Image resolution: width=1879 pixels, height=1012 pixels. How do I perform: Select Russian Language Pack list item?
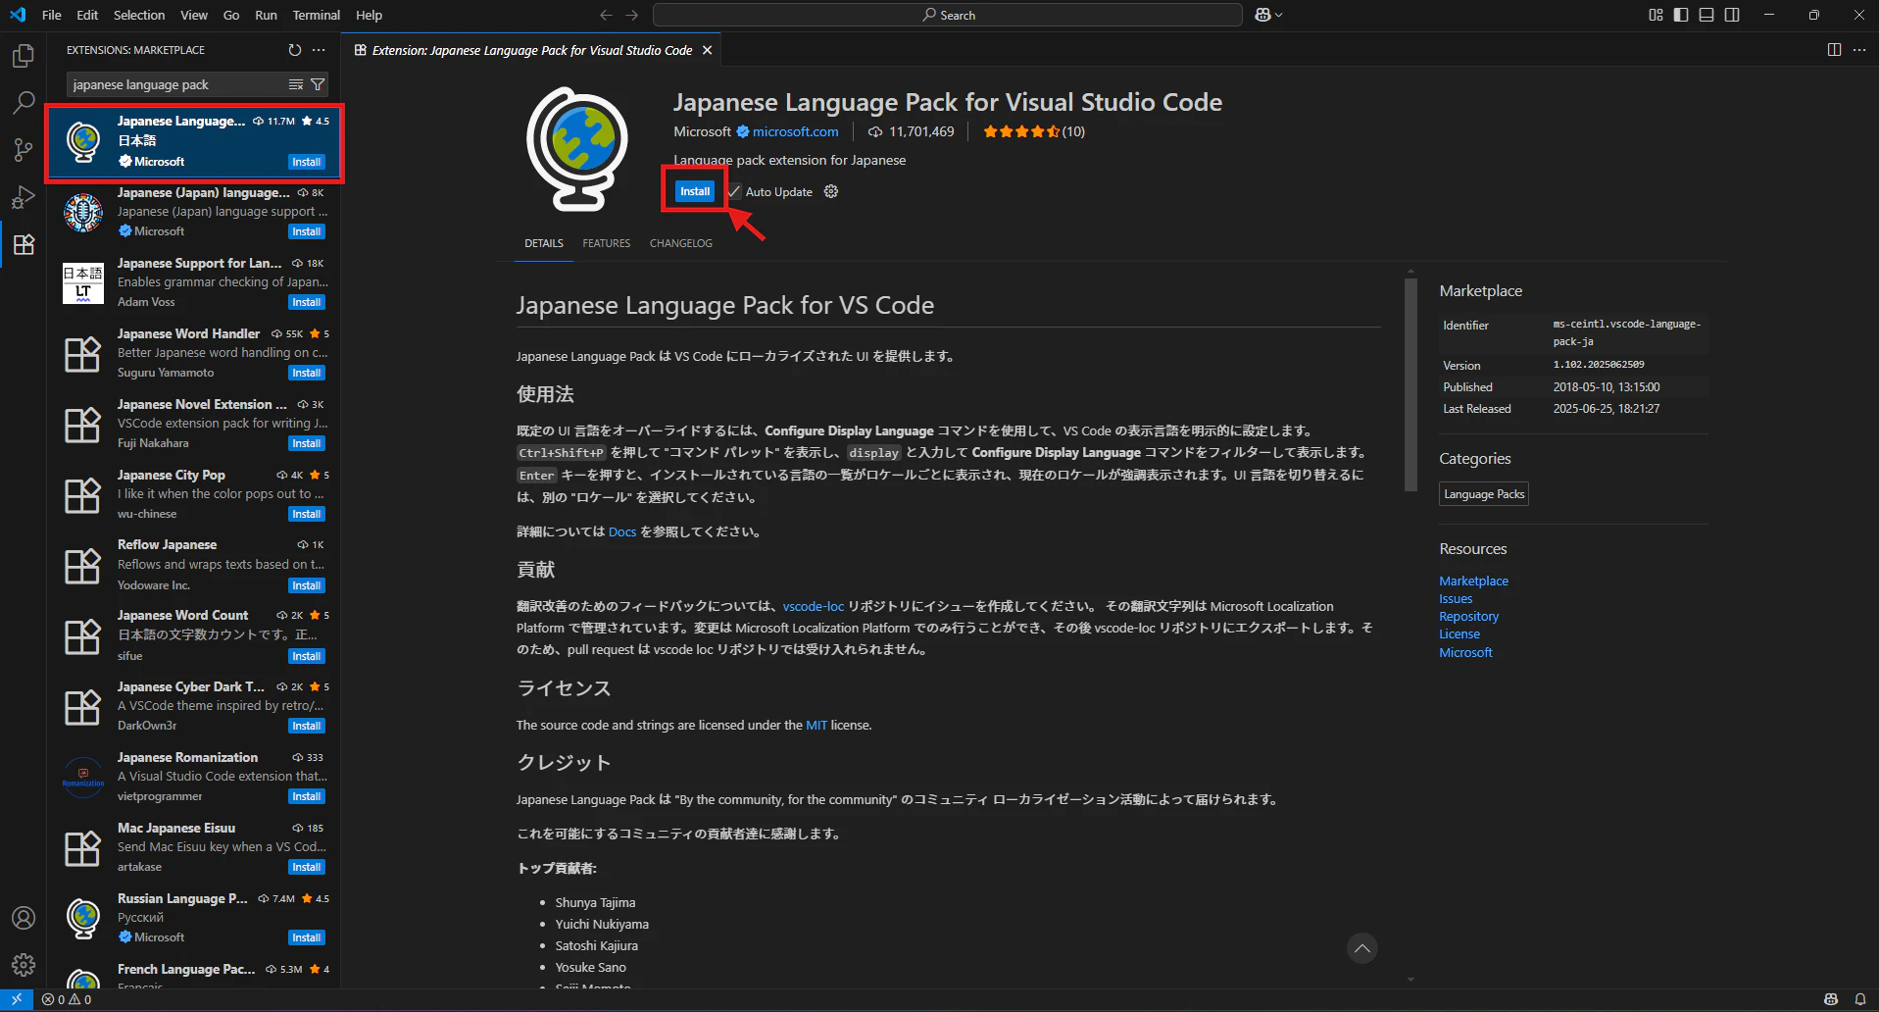[195, 918]
